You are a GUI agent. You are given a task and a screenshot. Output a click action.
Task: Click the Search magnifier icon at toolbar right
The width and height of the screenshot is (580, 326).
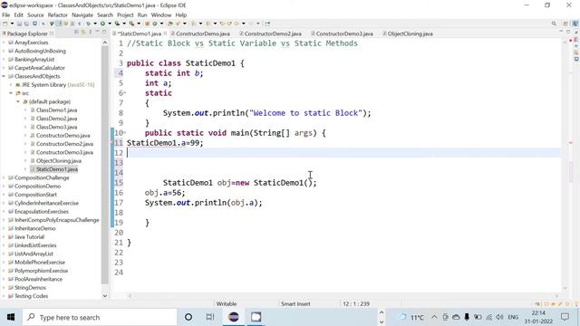554,24
